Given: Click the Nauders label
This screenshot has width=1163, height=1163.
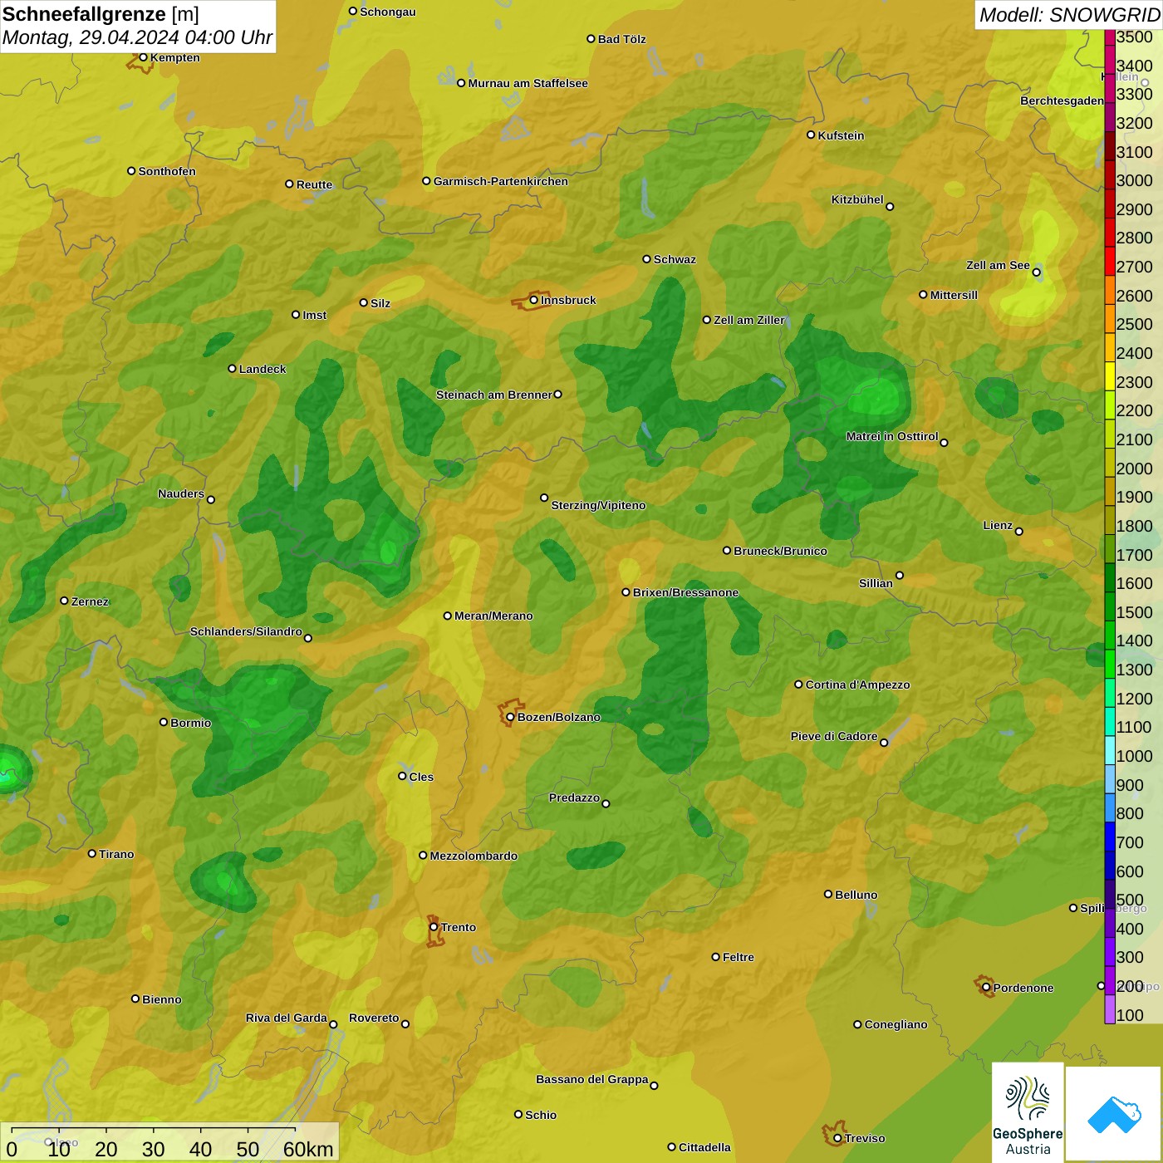Looking at the screenshot, I should 181,493.
